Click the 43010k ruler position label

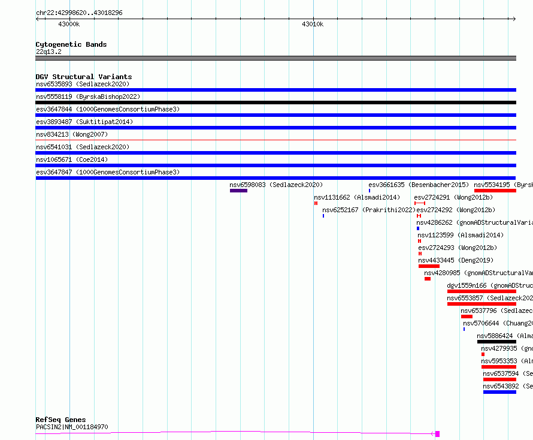click(313, 25)
